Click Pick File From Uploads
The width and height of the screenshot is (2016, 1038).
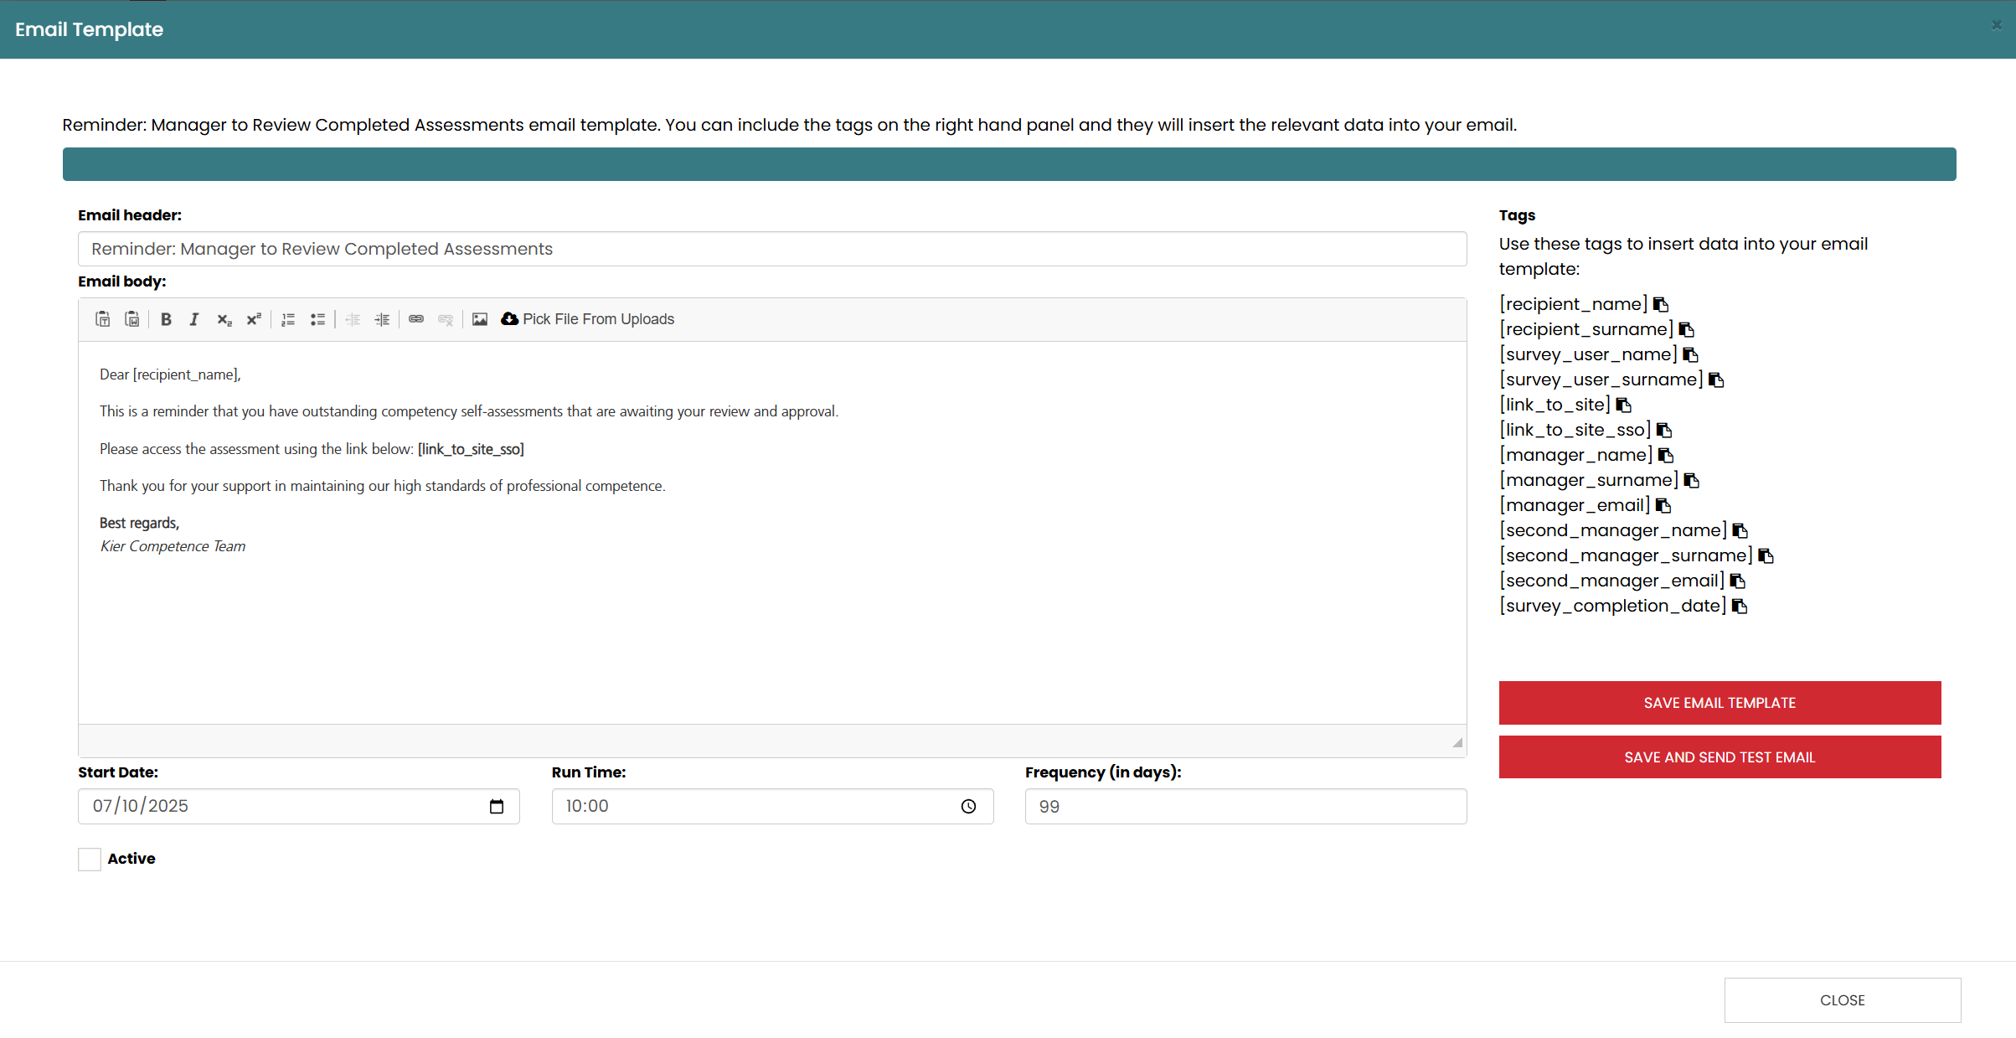pos(588,319)
